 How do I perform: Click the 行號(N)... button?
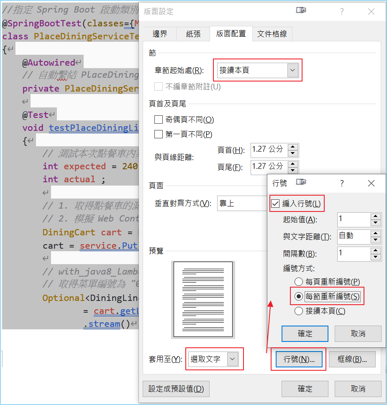pos(299,359)
